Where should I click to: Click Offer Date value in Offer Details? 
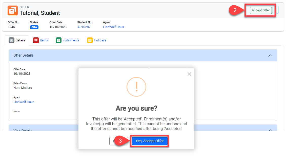click(22, 74)
